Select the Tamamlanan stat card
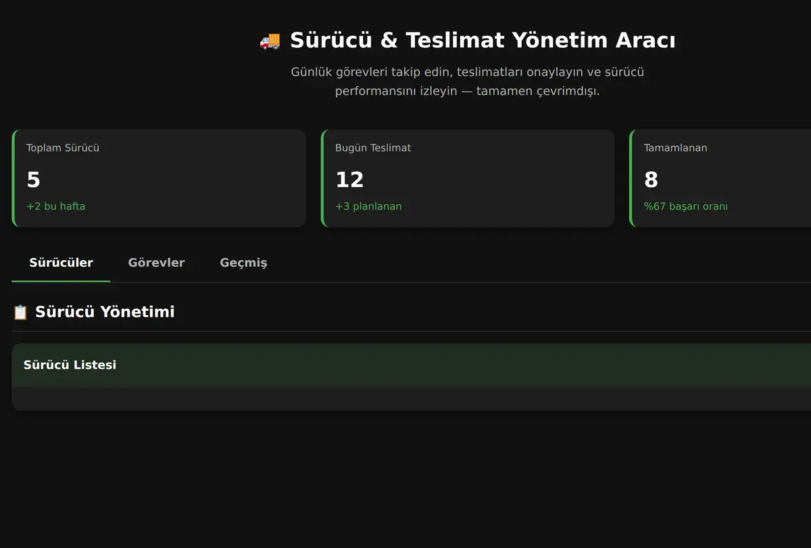The image size is (811, 548). coord(720,178)
